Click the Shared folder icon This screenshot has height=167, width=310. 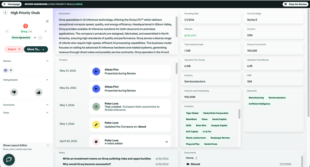[x=188, y=164]
